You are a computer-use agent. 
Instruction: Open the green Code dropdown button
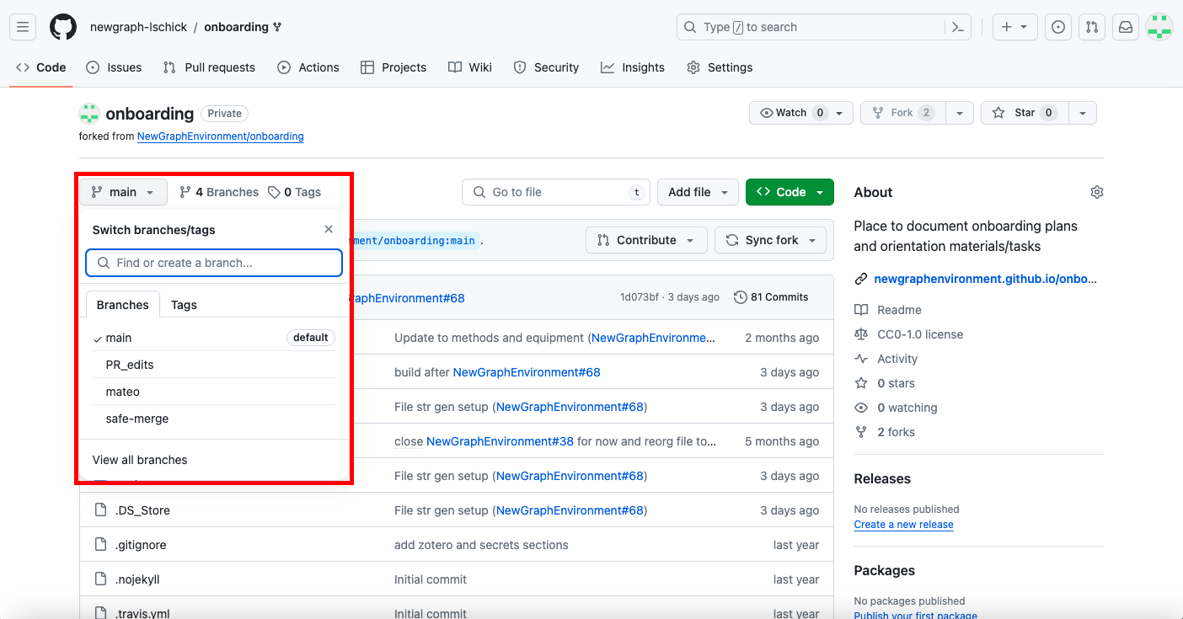click(790, 192)
